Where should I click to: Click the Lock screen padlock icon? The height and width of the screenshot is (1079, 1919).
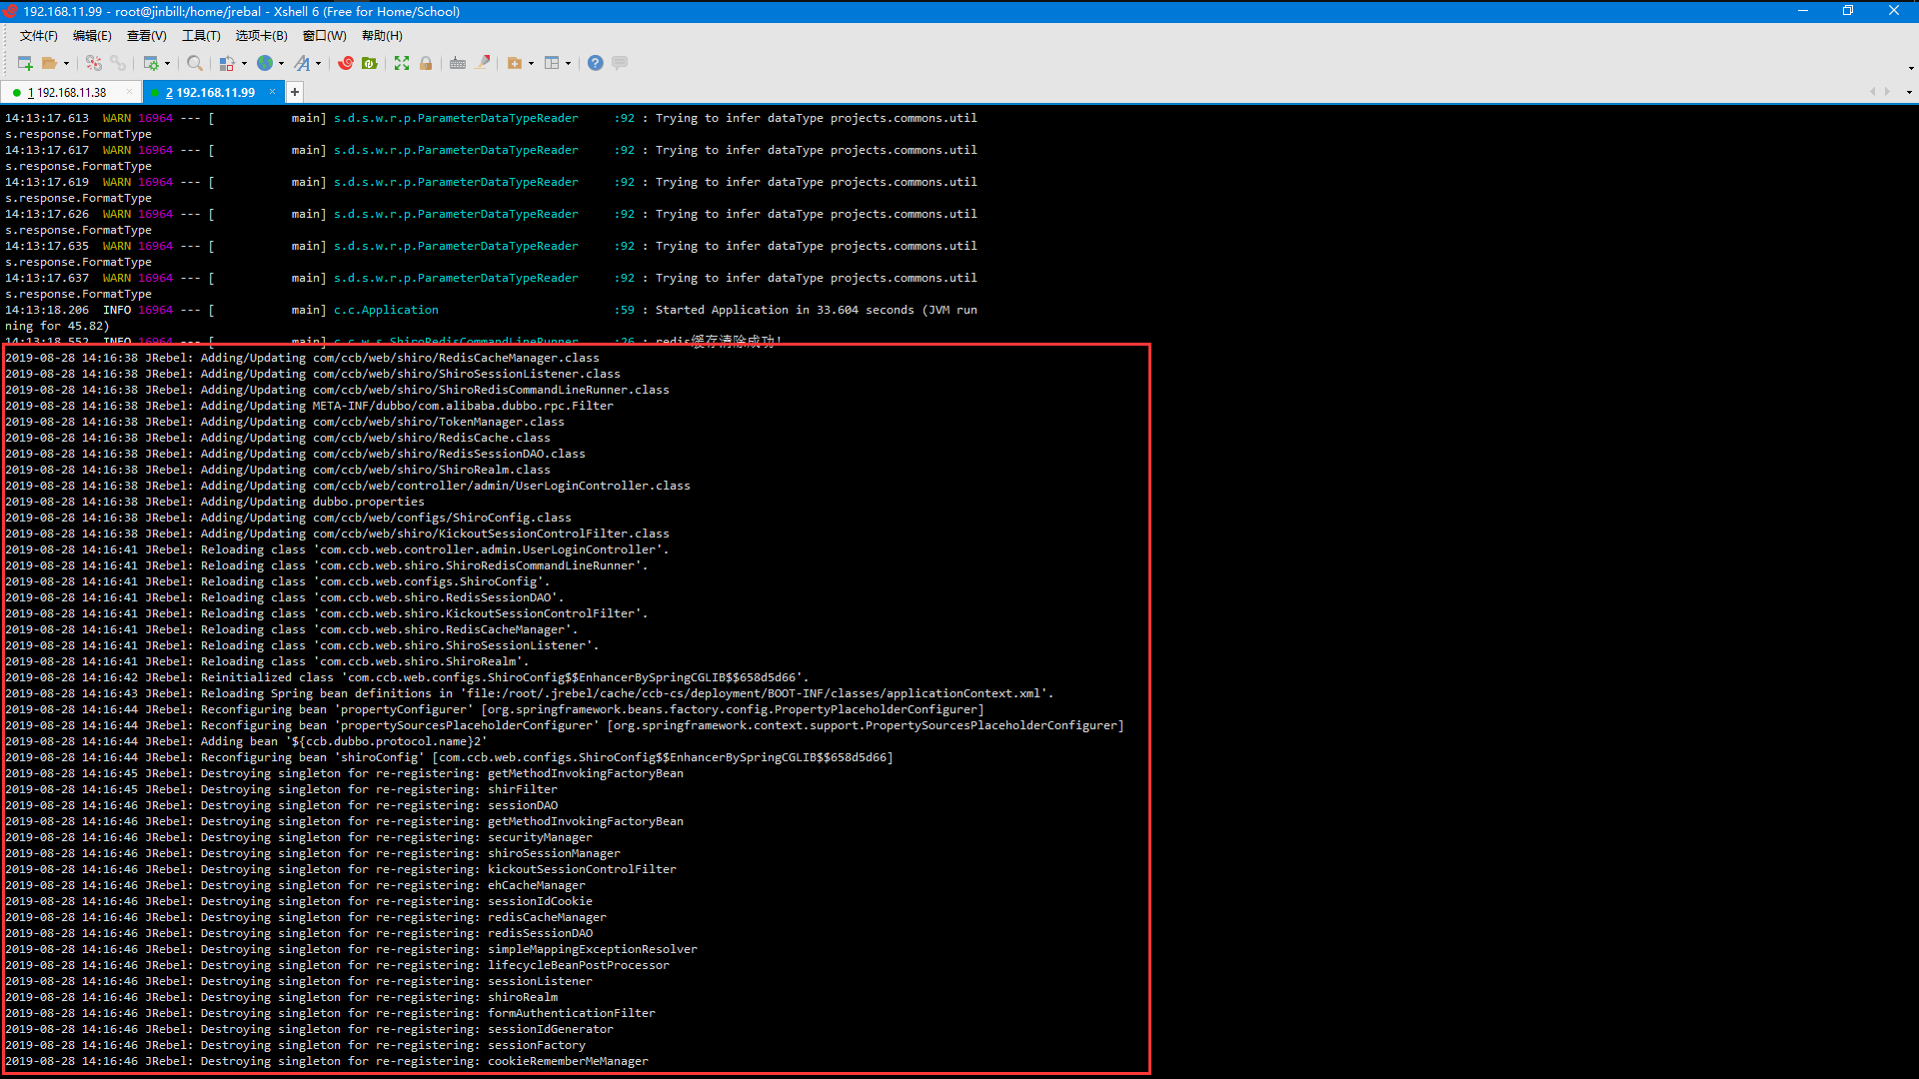pyautogui.click(x=426, y=63)
